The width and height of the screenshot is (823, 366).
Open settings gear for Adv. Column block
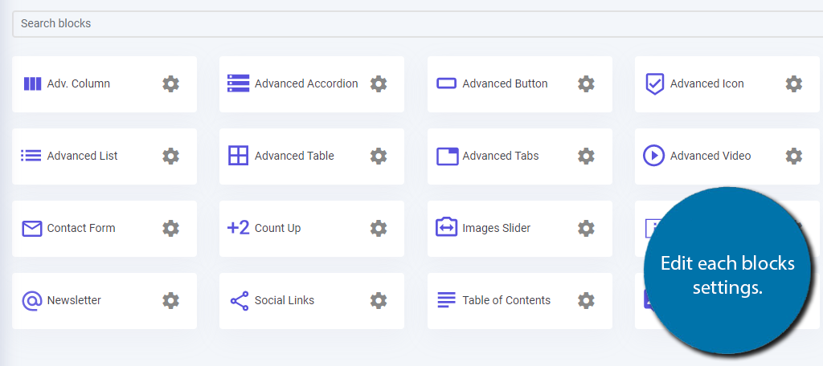tap(170, 83)
